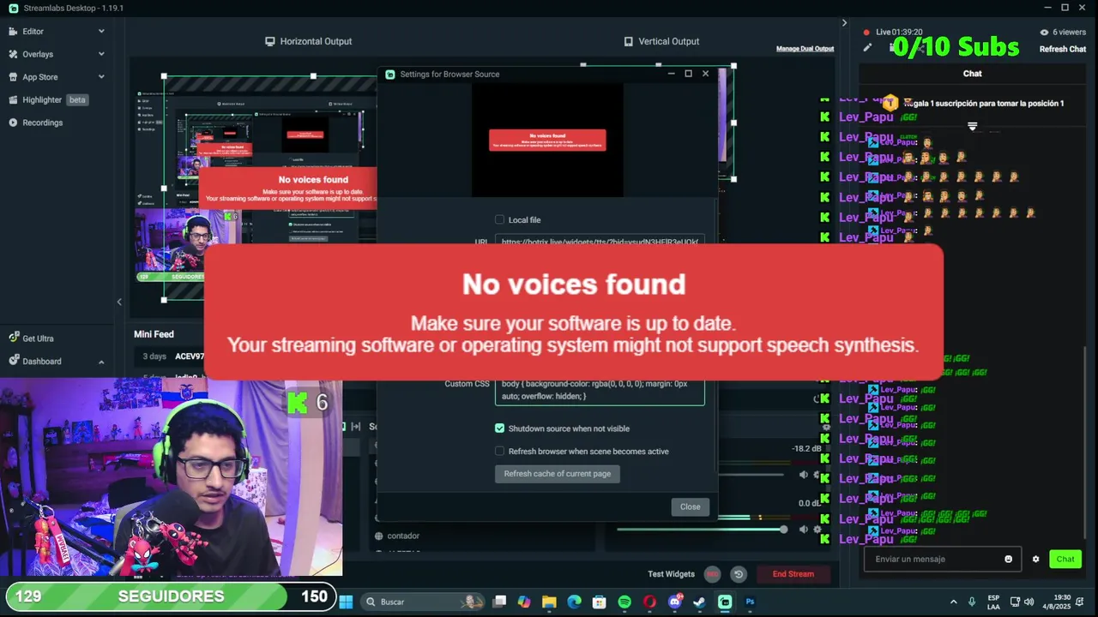Click Test Widgets
Image resolution: width=1098 pixels, height=617 pixels.
coord(671,574)
